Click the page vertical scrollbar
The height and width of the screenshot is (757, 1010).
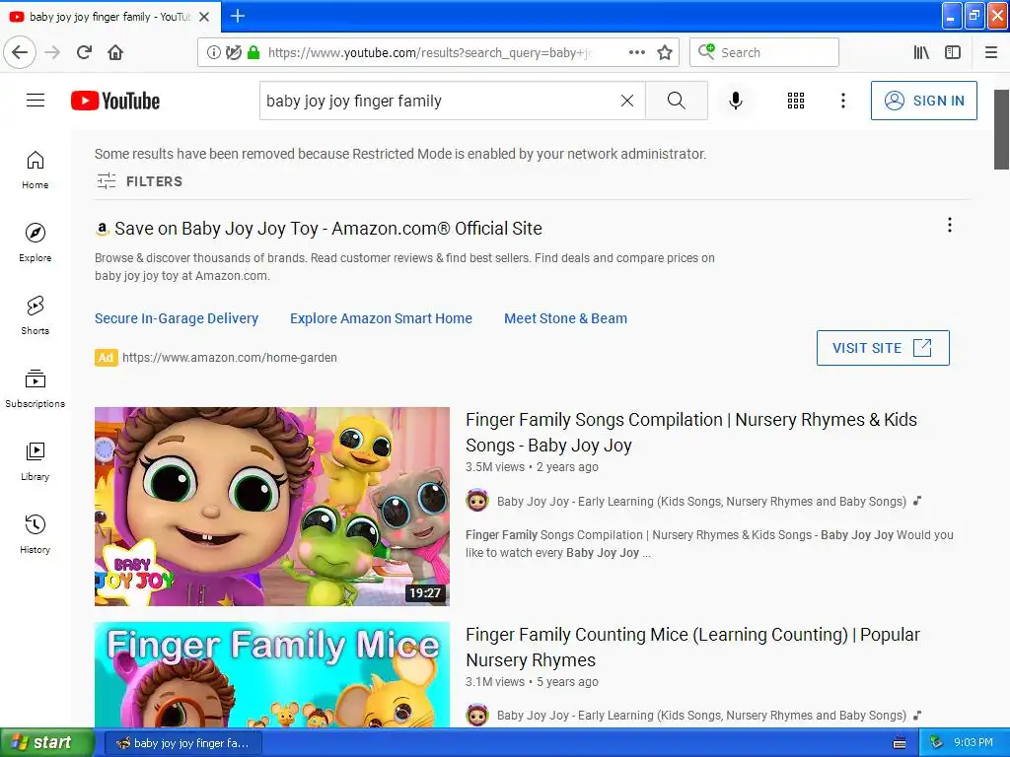tap(1001, 129)
